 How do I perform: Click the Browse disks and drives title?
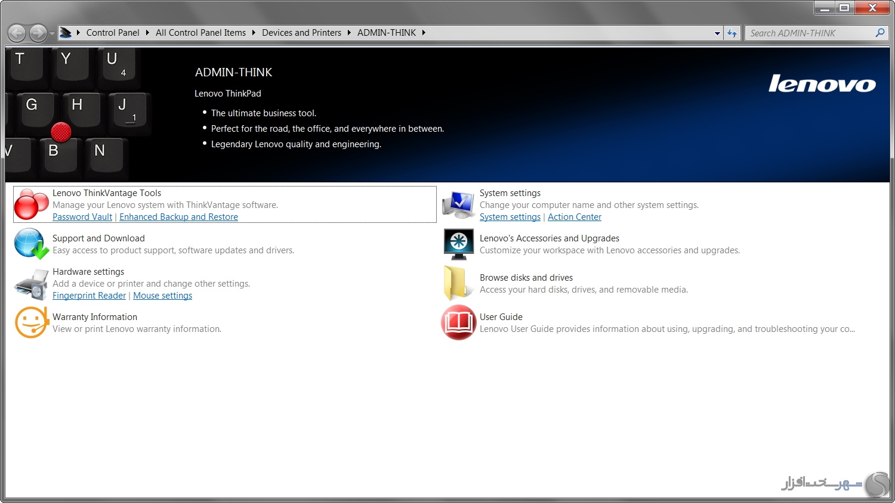tap(526, 278)
